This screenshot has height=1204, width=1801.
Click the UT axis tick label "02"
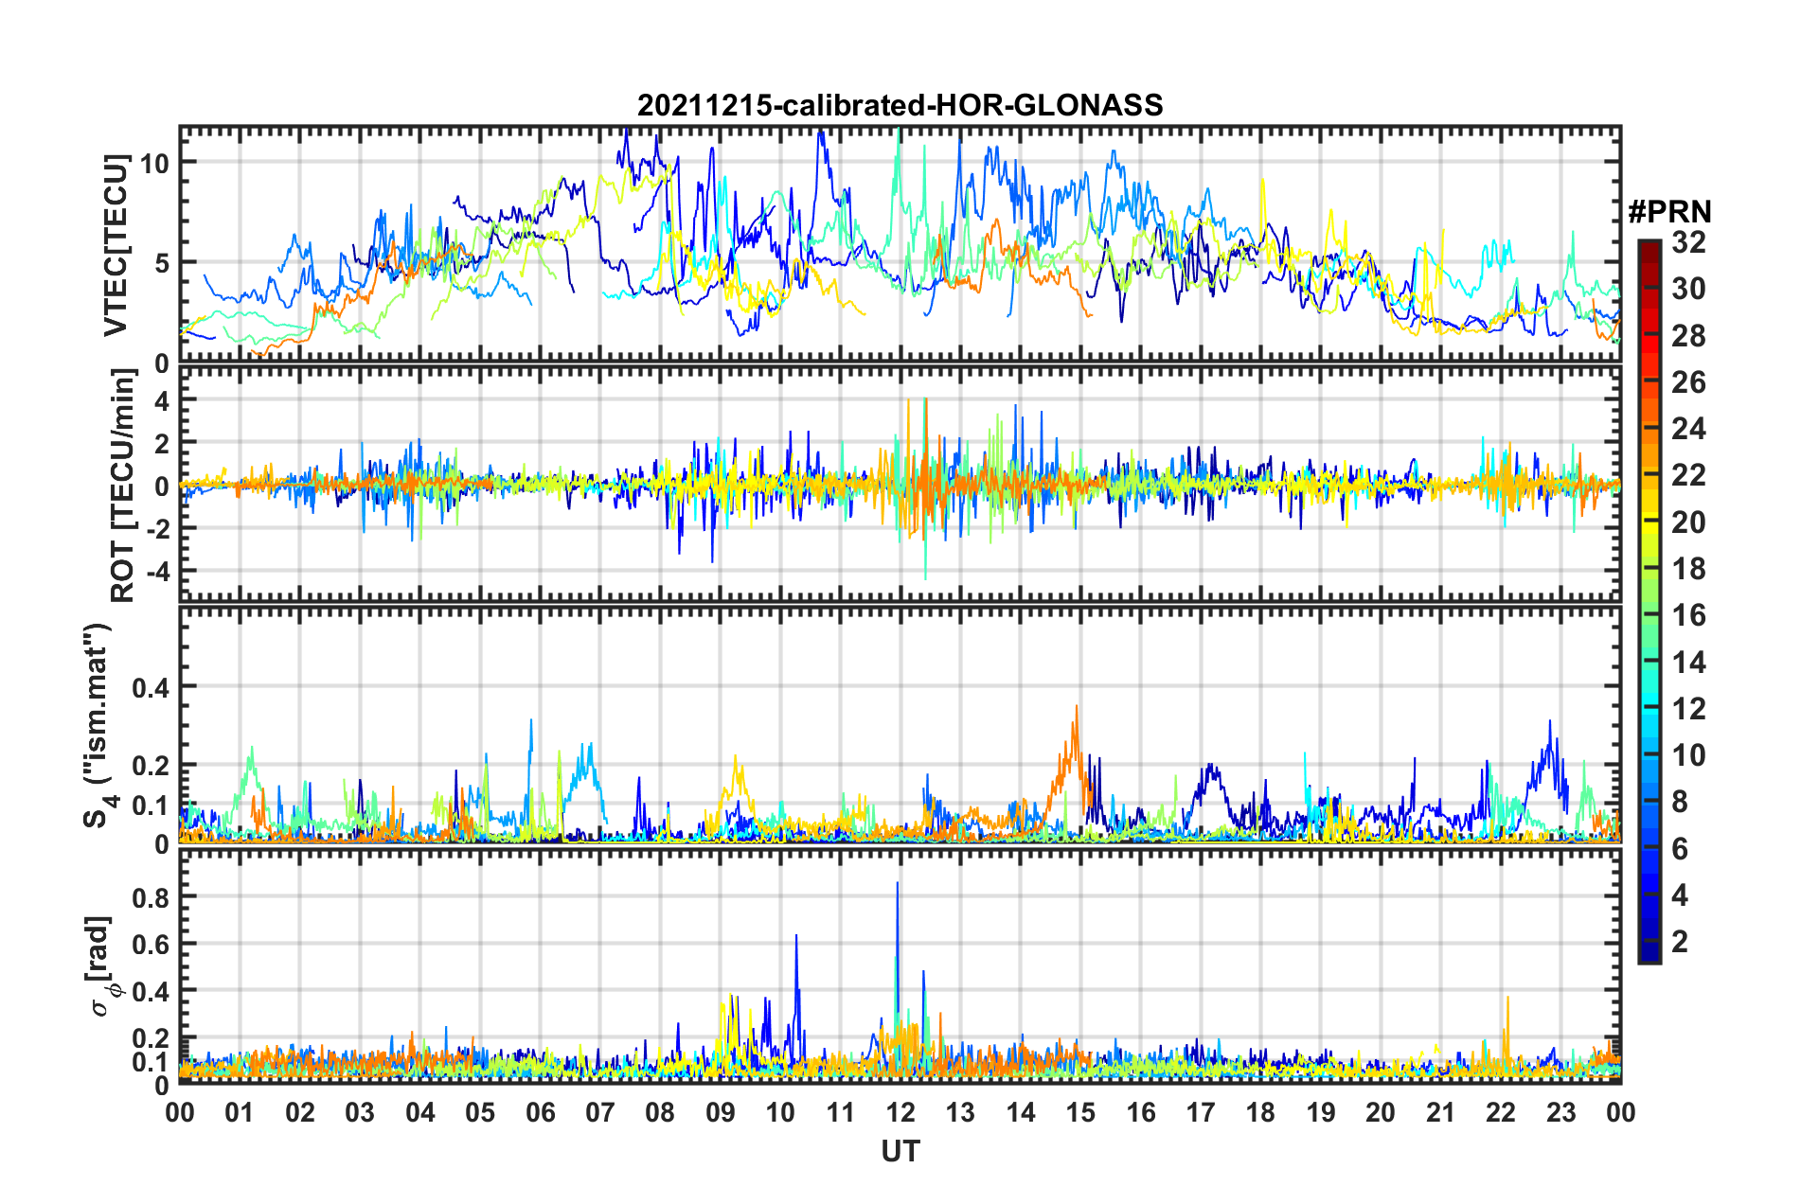(300, 1112)
